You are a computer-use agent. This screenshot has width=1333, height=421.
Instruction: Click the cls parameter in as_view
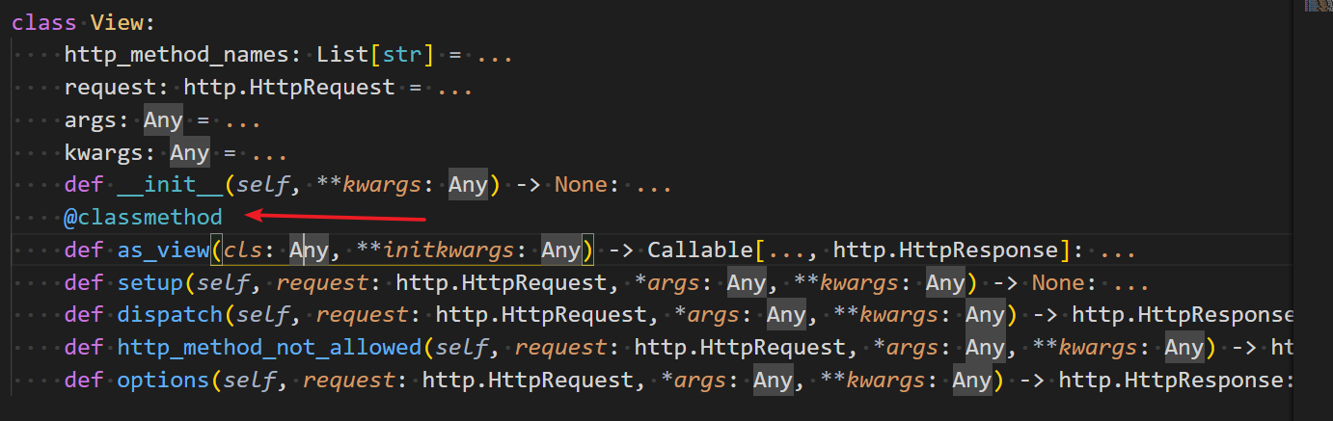tap(242, 251)
